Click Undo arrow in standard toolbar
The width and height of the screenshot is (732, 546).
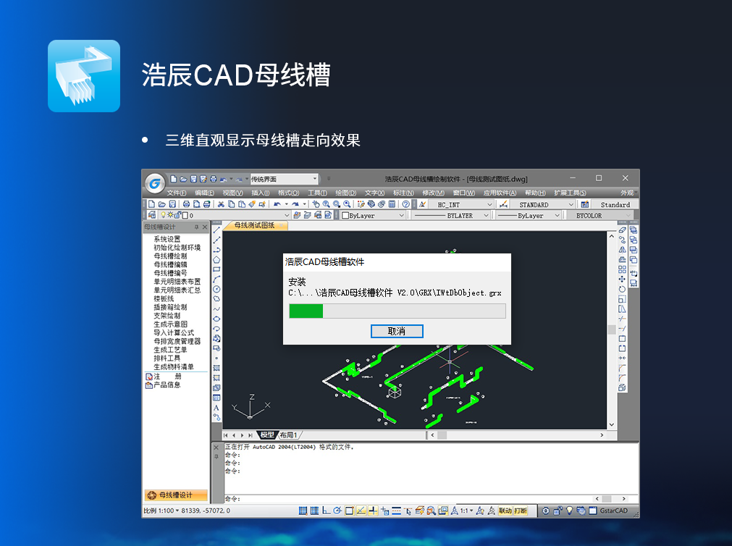(277, 204)
